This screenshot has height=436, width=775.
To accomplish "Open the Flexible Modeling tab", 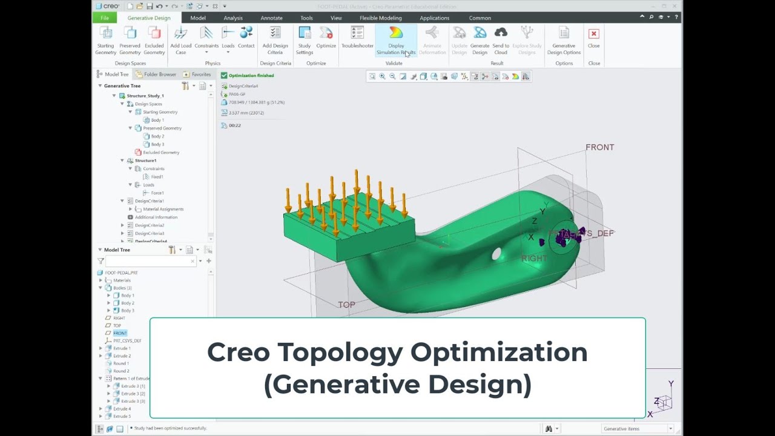I will 380,18.
